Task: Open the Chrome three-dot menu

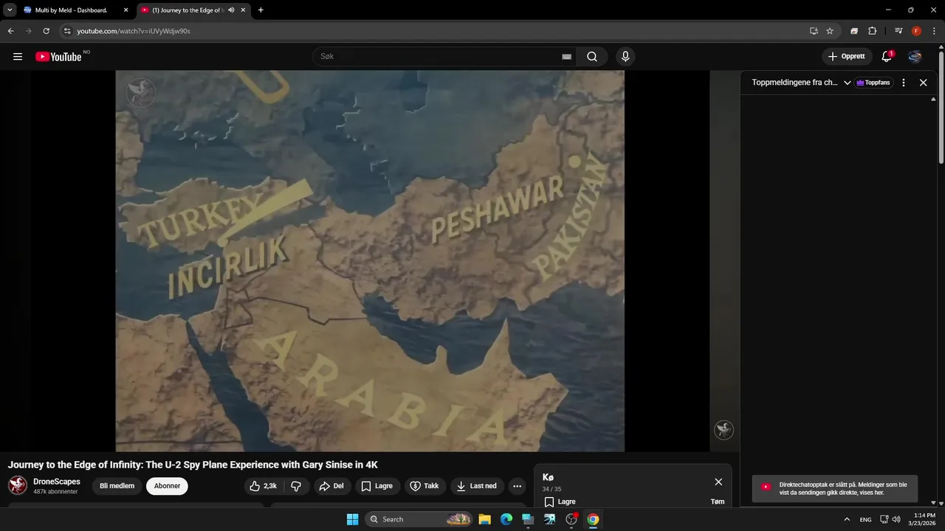Action: pyautogui.click(x=934, y=31)
